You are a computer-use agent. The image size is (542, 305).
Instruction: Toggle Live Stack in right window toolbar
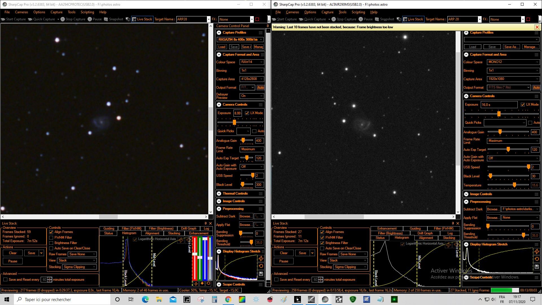click(413, 19)
